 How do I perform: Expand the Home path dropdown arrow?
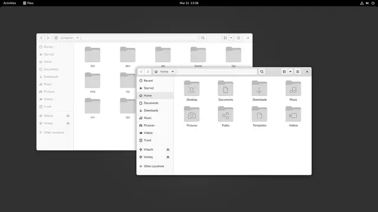coord(172,72)
